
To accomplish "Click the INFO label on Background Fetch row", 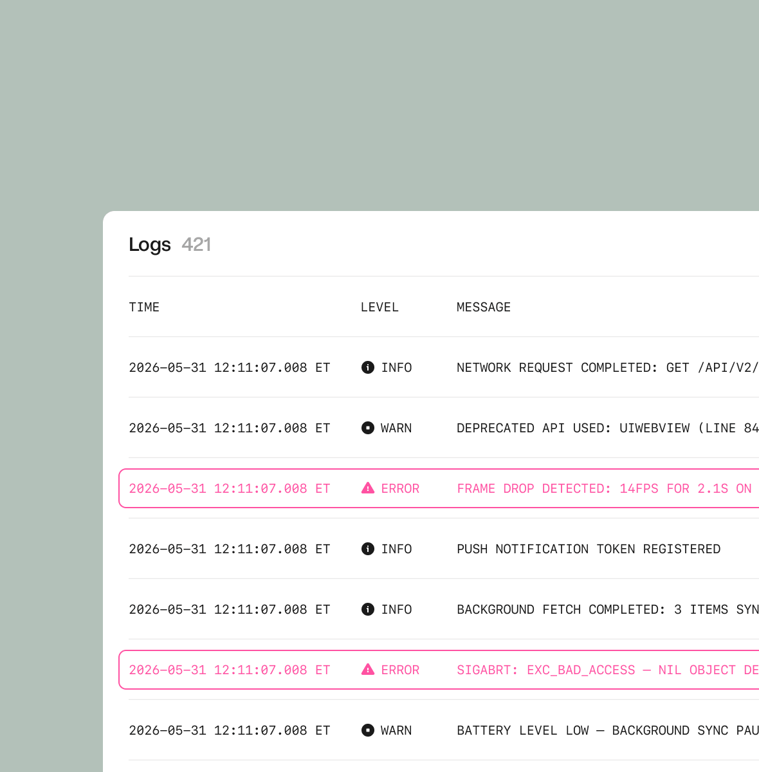I will (396, 609).
